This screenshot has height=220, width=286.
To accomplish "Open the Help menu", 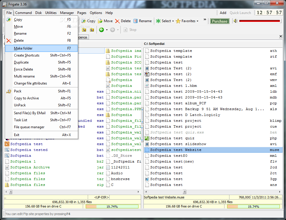I will coord(109,13).
